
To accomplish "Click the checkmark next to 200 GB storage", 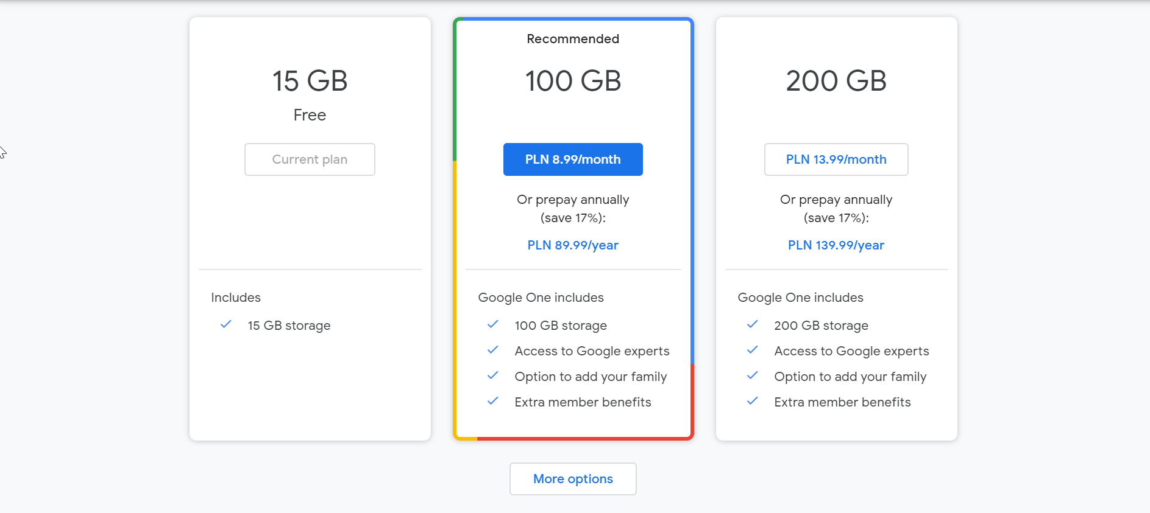I will (752, 324).
